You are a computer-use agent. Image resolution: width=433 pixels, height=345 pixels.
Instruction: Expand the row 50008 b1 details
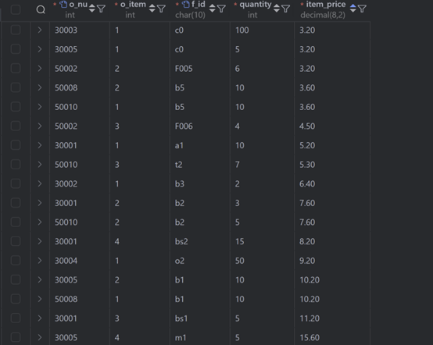(40, 299)
